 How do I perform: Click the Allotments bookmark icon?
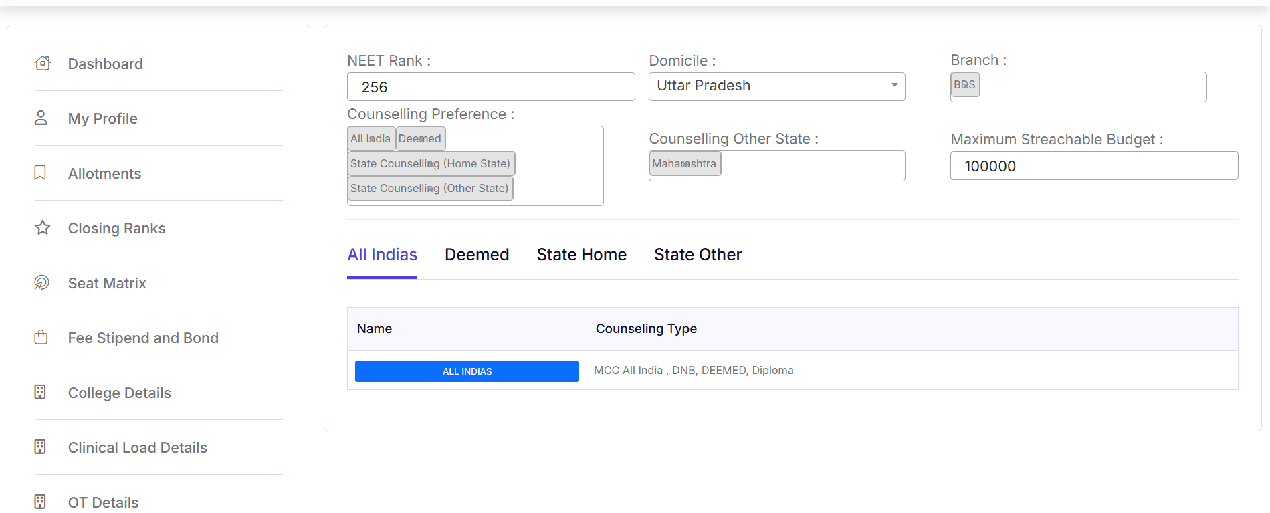tap(41, 173)
